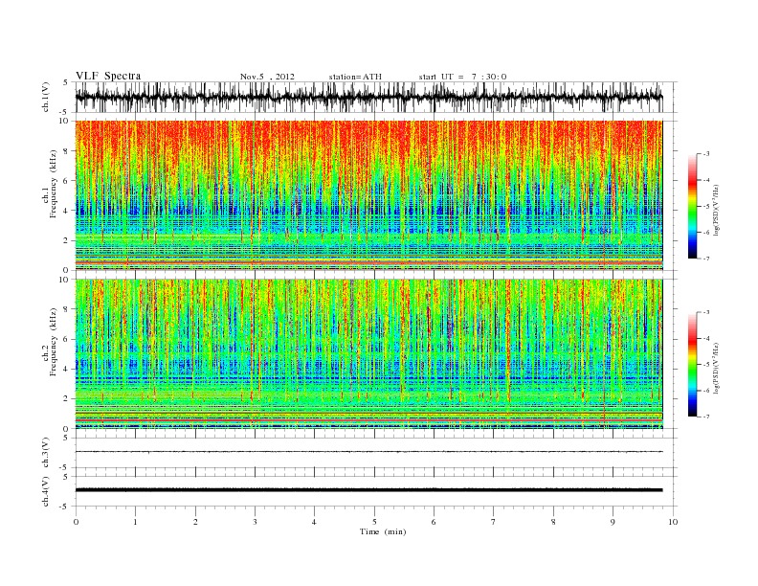Click the "Time (min)" x-axis title
Image resolution: width=758 pixels, height=586 pixels.
(x=383, y=531)
